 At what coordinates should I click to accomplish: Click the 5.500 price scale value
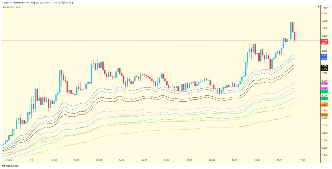coord(325,133)
